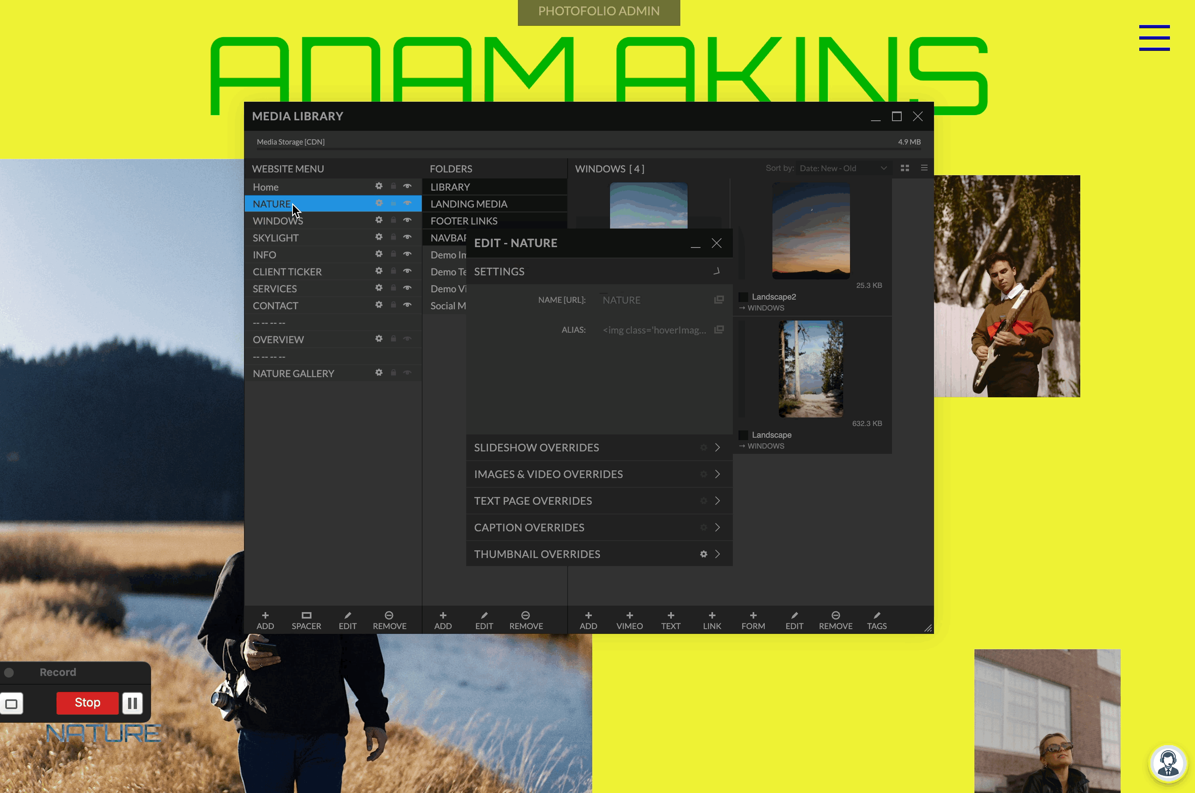The height and width of the screenshot is (793, 1195).
Task: Open the gear settings for WINDOWS menu item
Action: [x=379, y=220]
